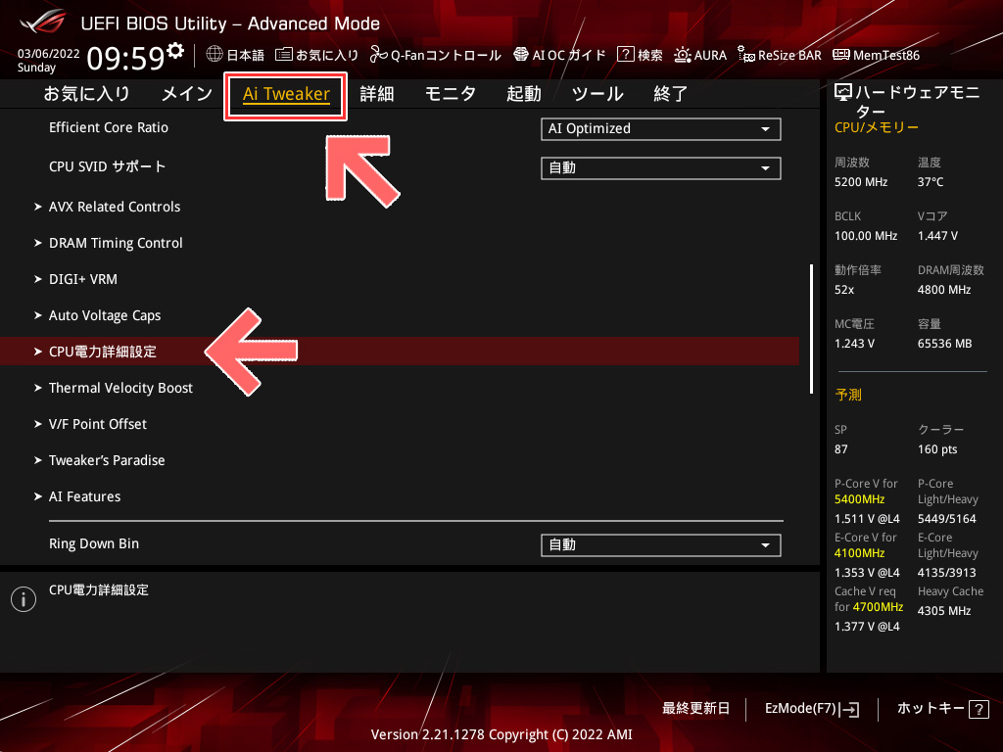This screenshot has width=1003, height=752.
Task: Open CPU SVID サポート dropdown
Action: point(661,168)
